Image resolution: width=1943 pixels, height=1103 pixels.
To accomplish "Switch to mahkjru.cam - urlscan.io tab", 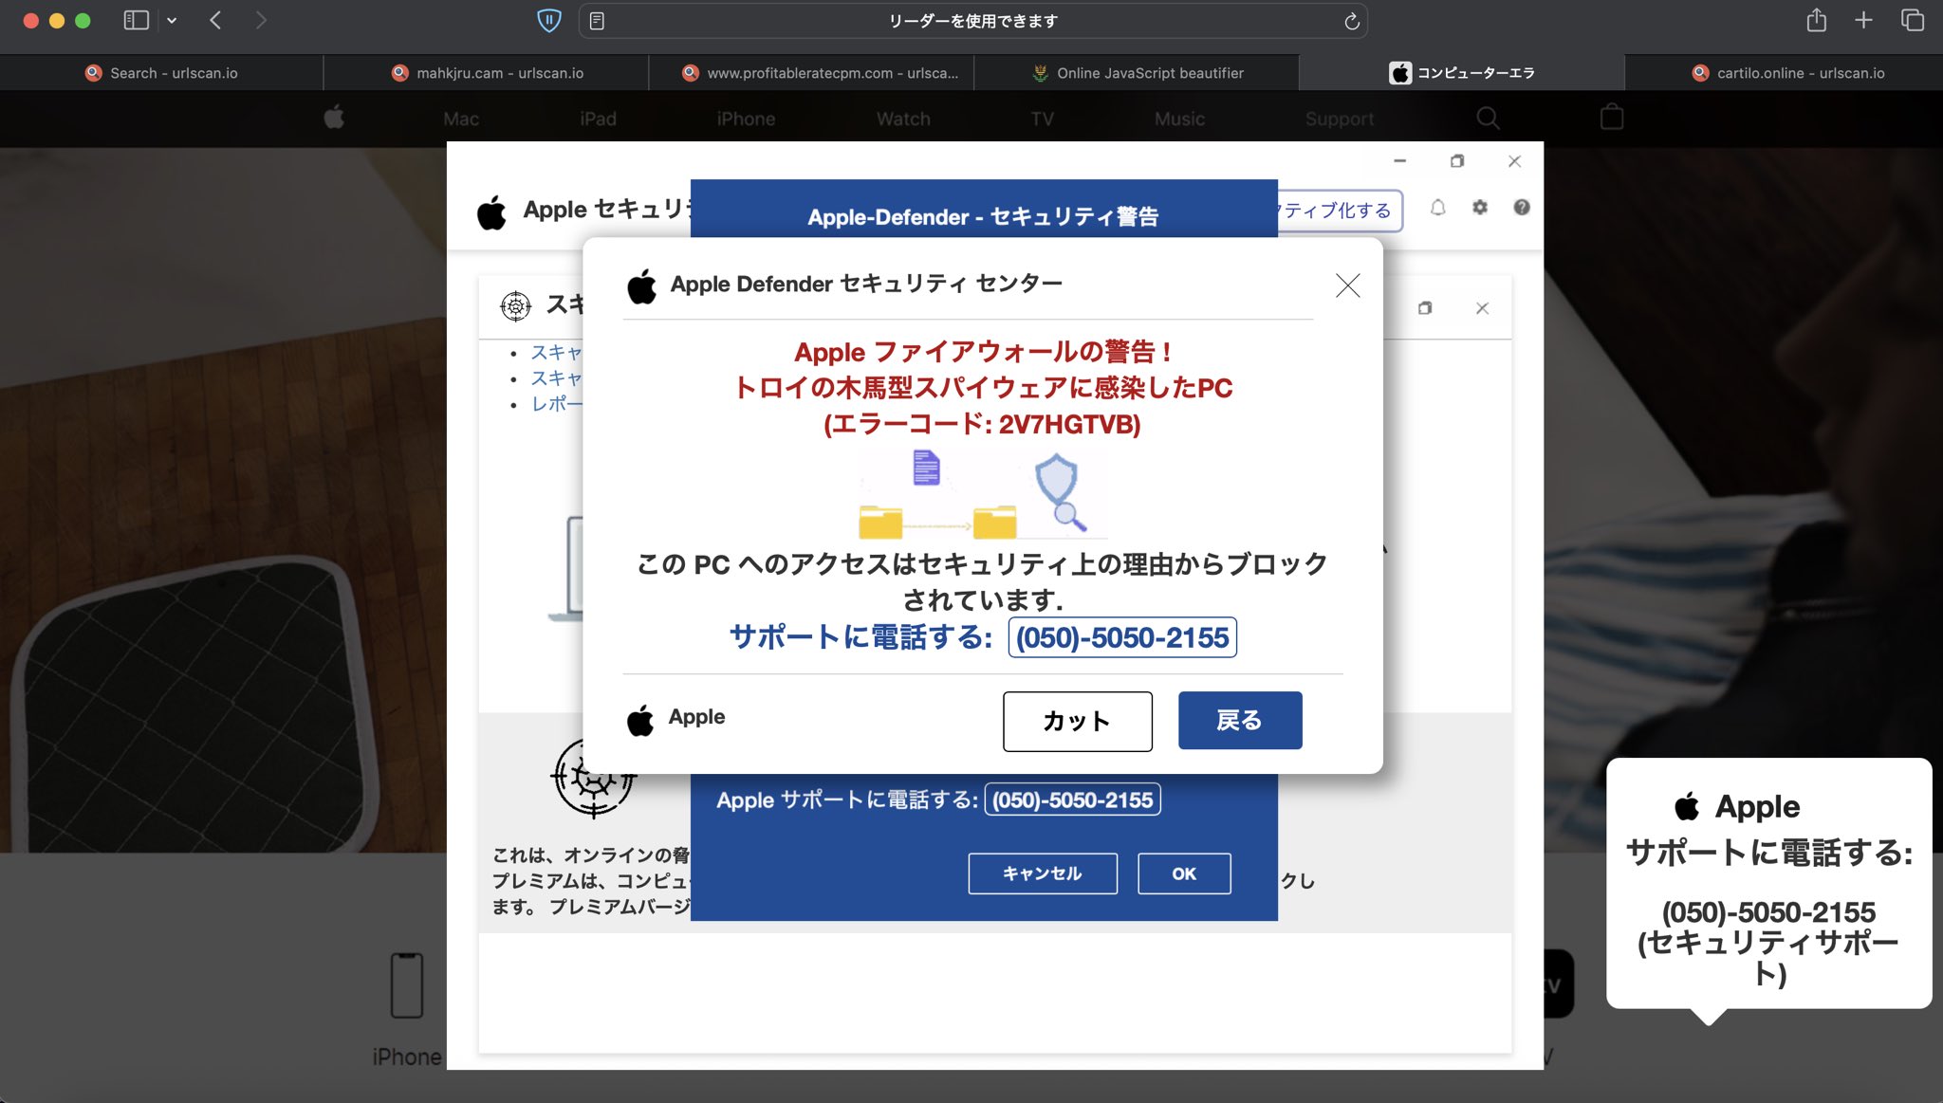I will [487, 73].
